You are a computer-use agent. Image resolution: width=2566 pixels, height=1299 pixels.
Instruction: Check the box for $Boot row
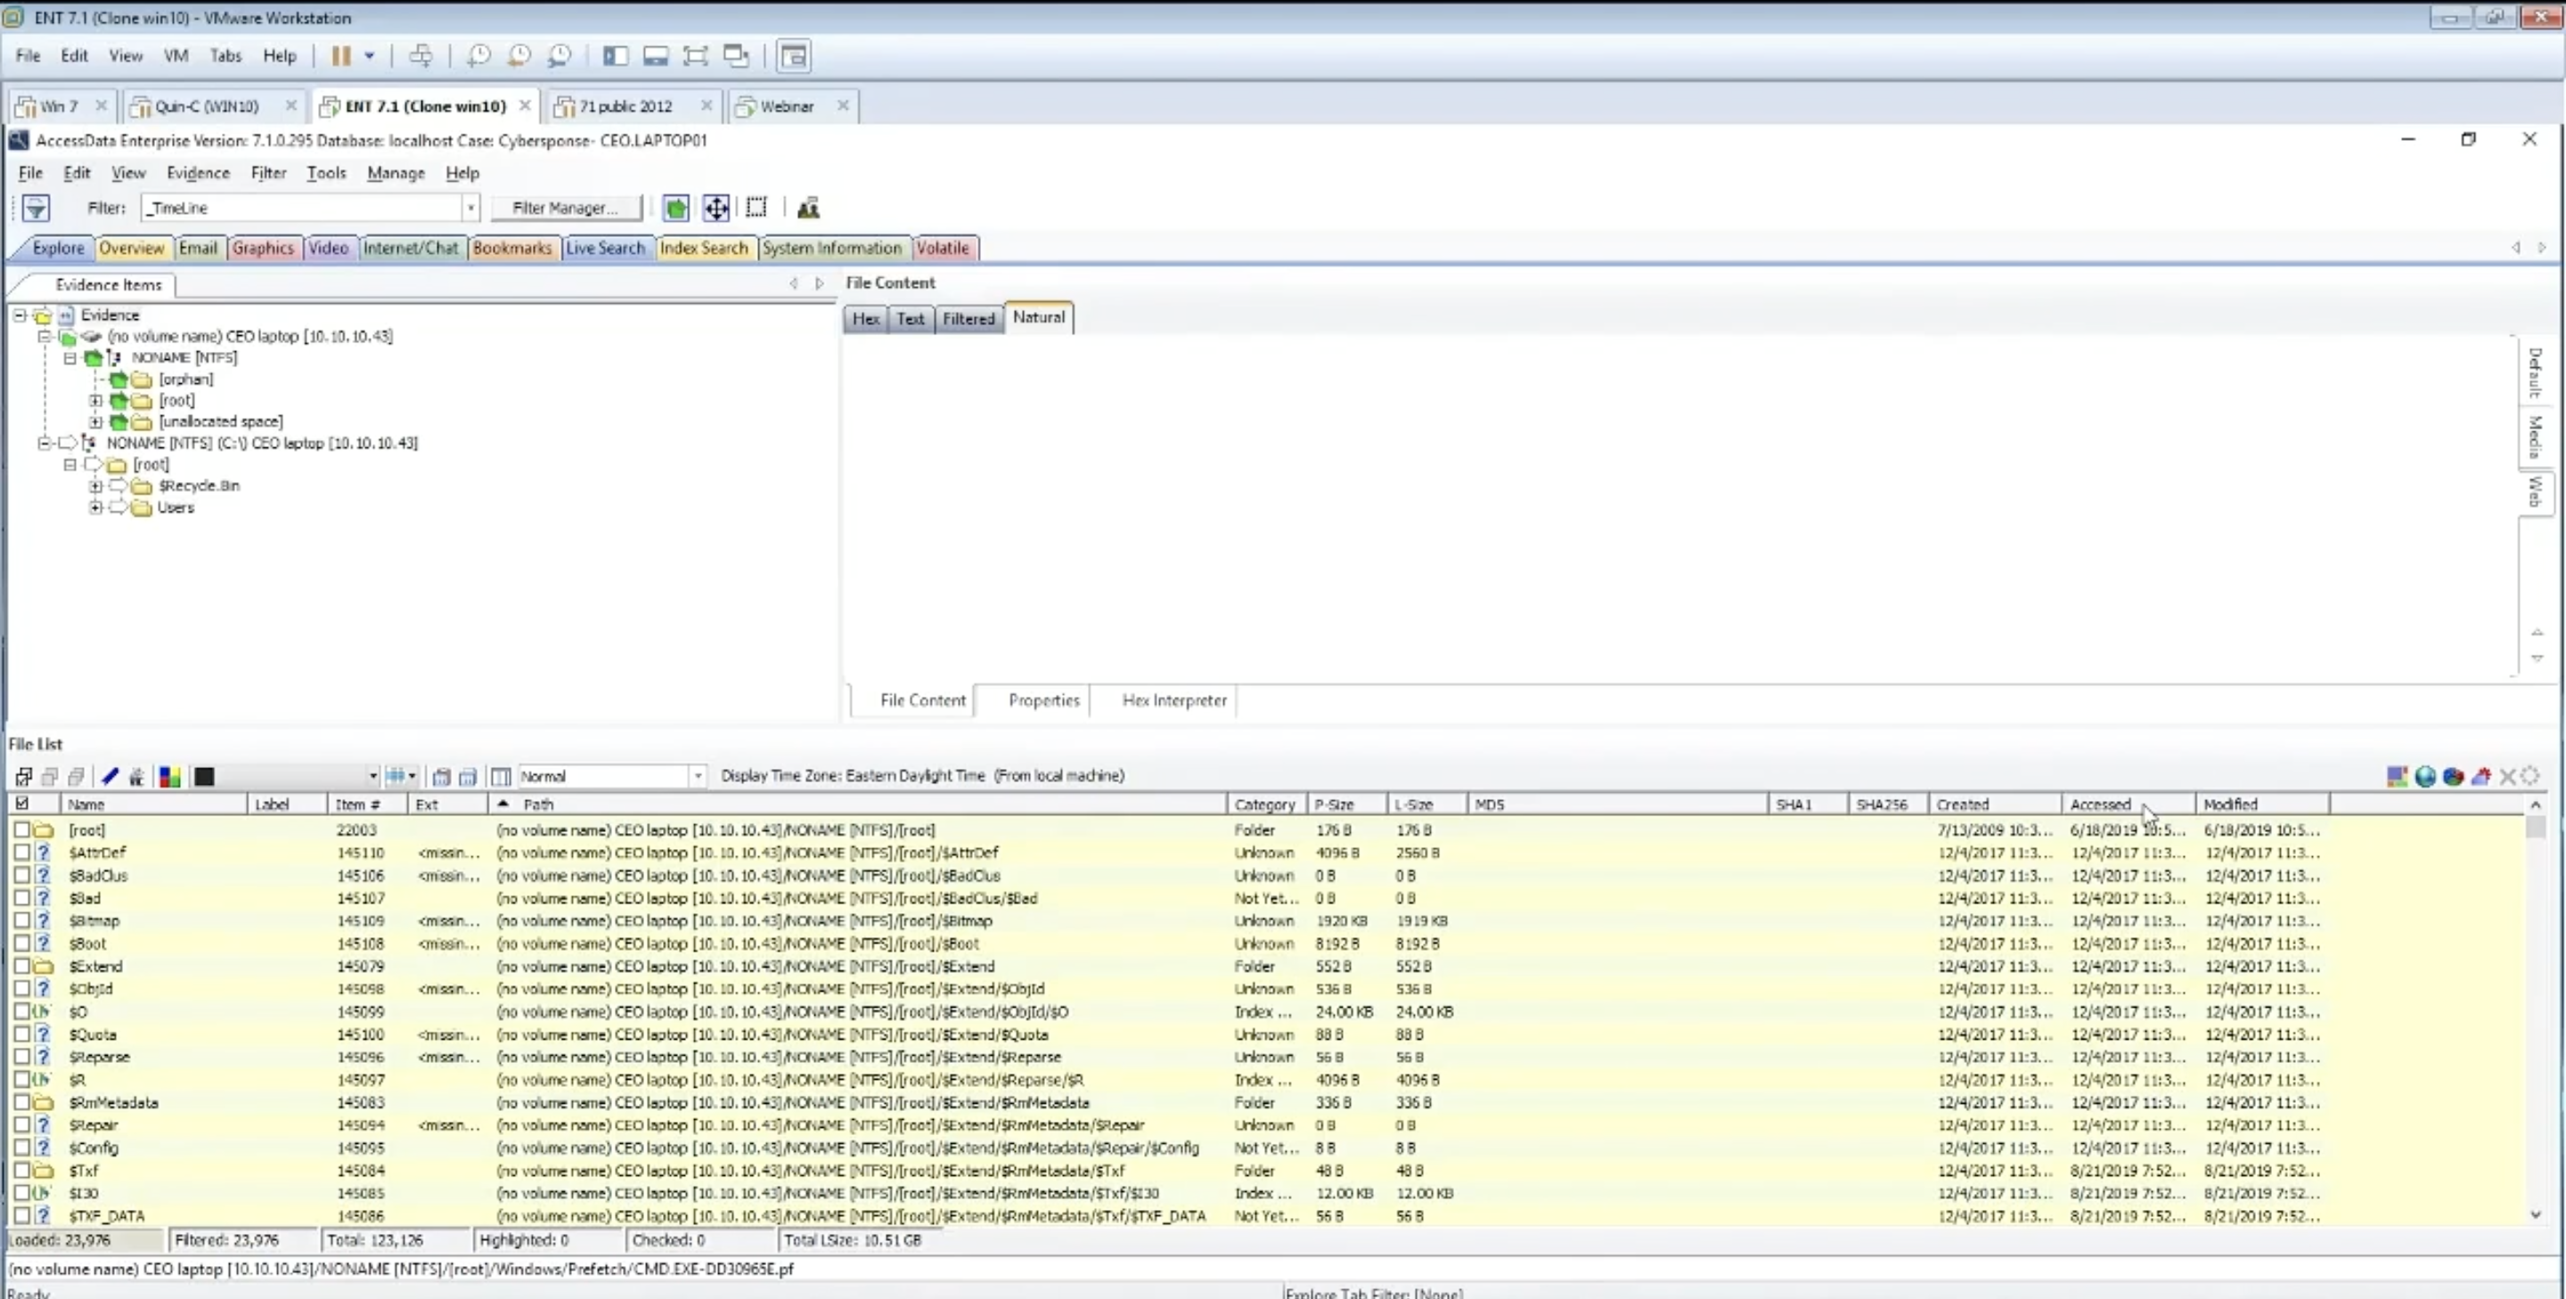[x=22, y=943]
